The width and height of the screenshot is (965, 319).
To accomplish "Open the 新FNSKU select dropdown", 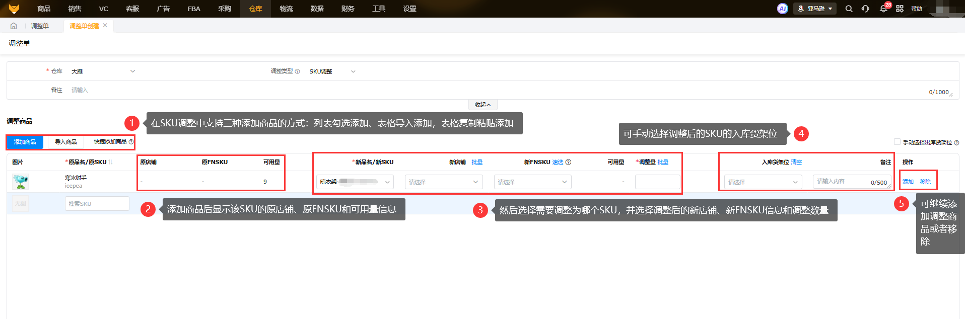I will [x=533, y=182].
